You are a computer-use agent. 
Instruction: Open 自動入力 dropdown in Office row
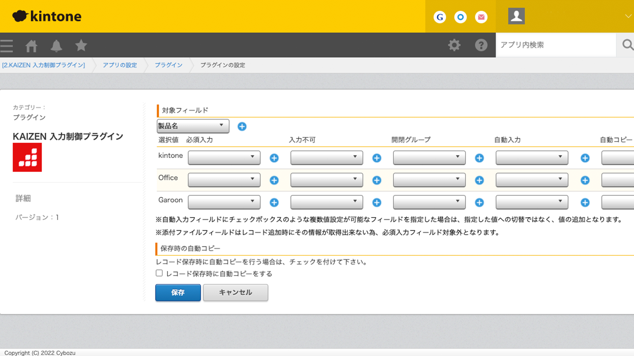point(532,180)
